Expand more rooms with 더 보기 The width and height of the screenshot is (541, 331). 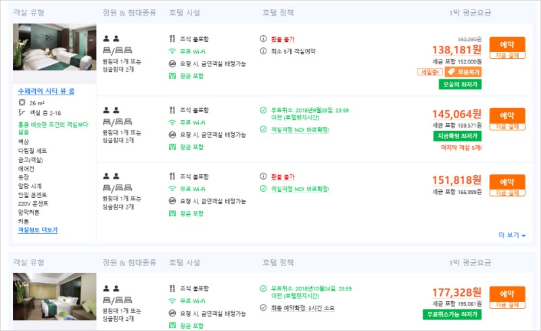pyautogui.click(x=512, y=235)
